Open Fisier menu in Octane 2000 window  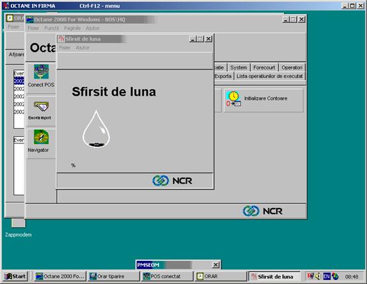[33, 28]
